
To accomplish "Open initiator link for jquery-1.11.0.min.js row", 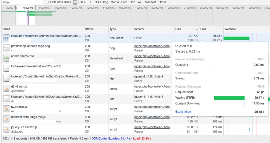I will [x=153, y=127].
